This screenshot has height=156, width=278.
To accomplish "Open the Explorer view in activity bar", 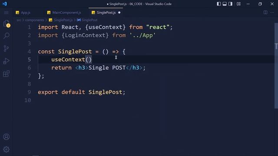I will pyautogui.click(x=7, y=23).
